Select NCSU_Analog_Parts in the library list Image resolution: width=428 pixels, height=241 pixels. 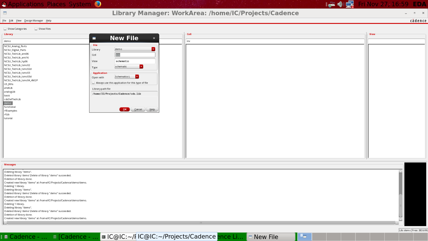(15, 46)
